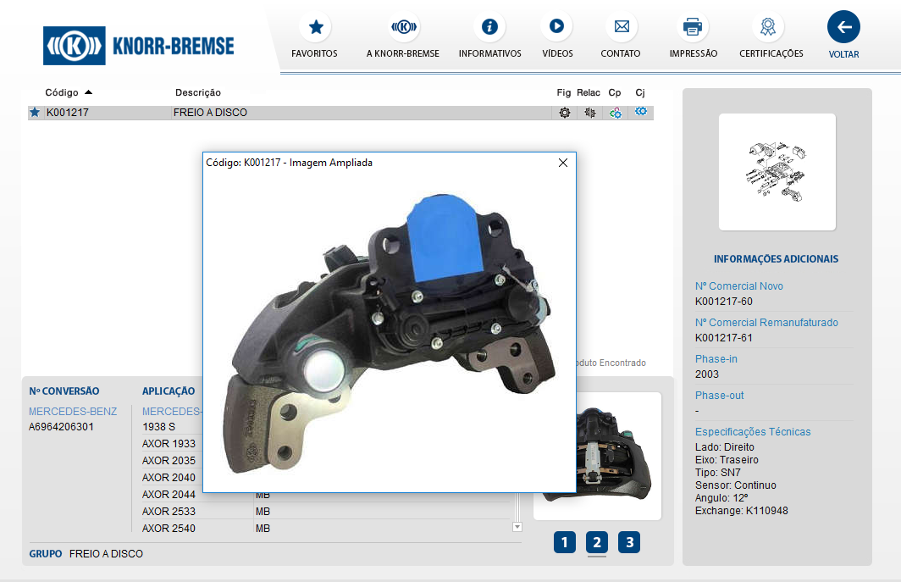The height and width of the screenshot is (582, 901).
Task: Click the Cp components icon
Action: tap(616, 113)
